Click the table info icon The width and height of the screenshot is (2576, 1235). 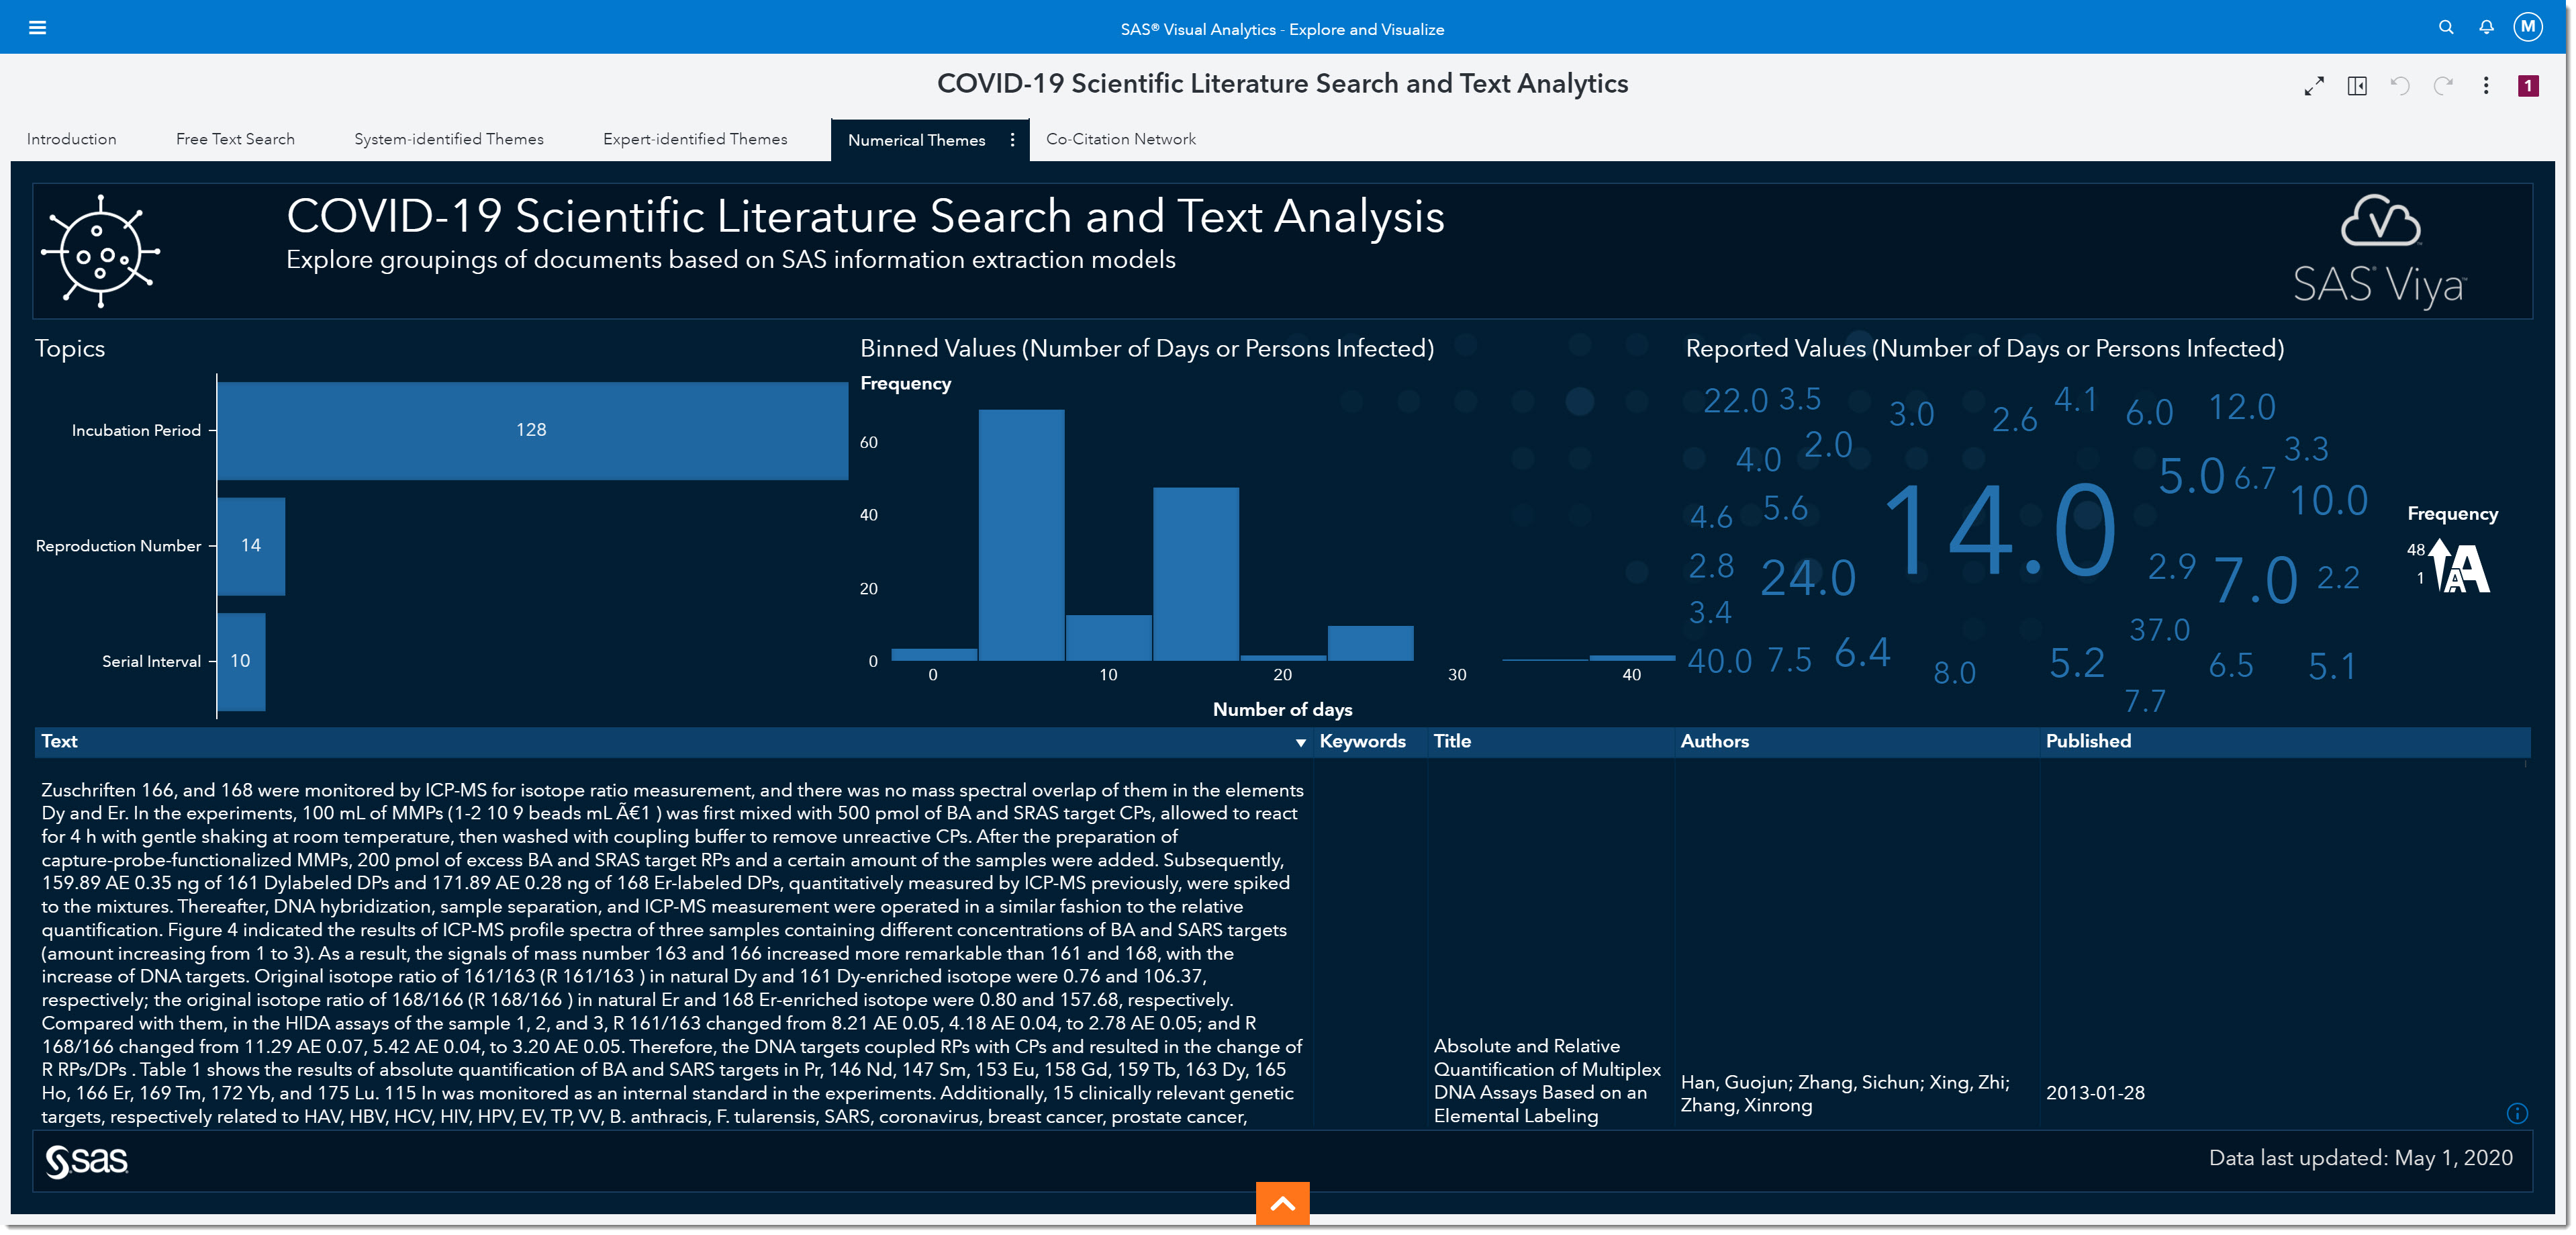[2517, 1114]
